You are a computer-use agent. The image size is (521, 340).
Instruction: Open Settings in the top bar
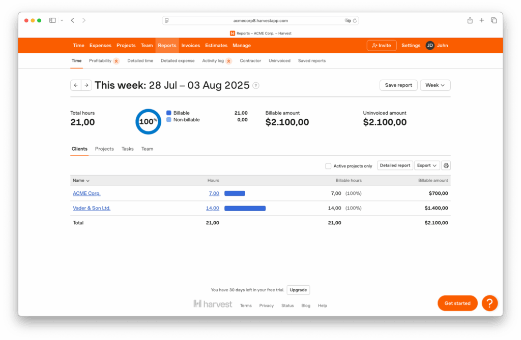[411, 45]
